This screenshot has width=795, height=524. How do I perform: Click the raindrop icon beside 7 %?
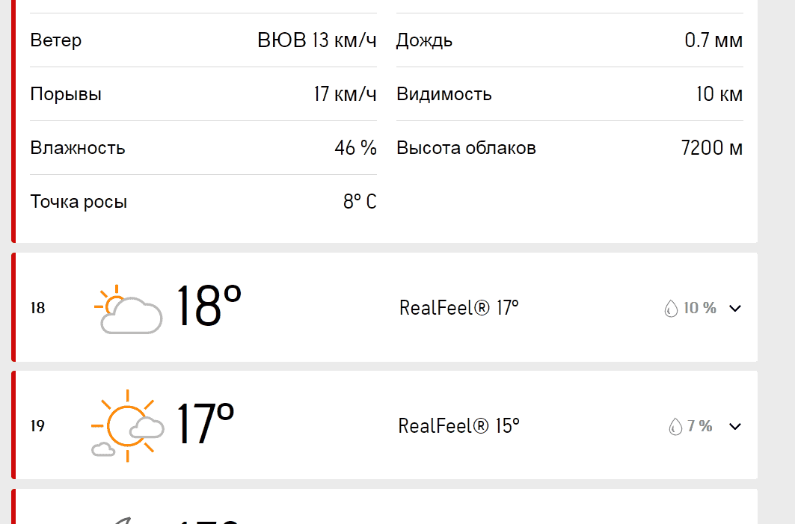click(x=675, y=426)
